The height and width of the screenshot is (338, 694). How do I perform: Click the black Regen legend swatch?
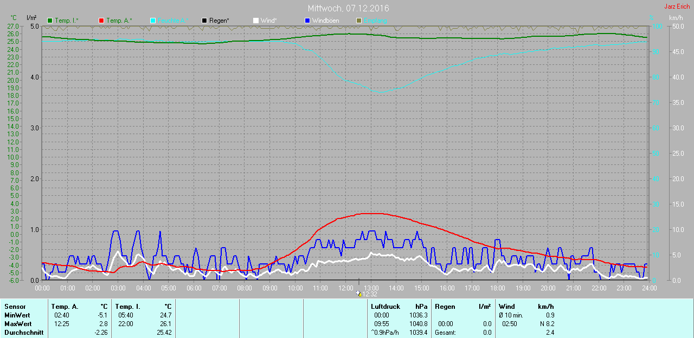point(204,21)
